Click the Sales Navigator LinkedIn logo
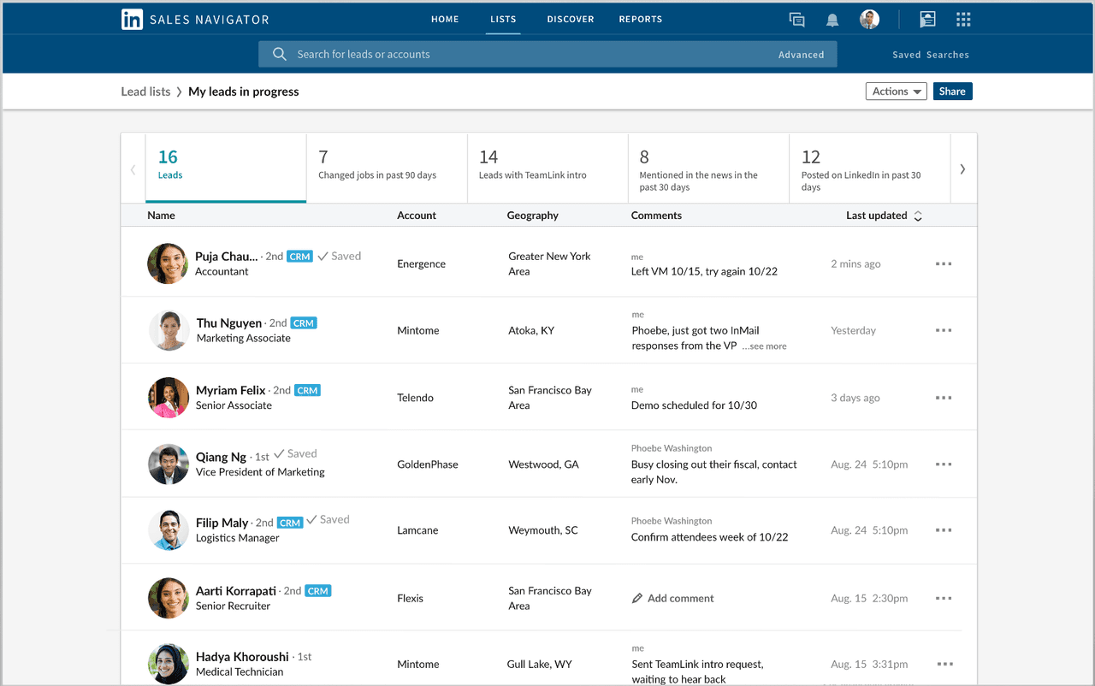Screen dimensions: 1095x686 [133, 19]
